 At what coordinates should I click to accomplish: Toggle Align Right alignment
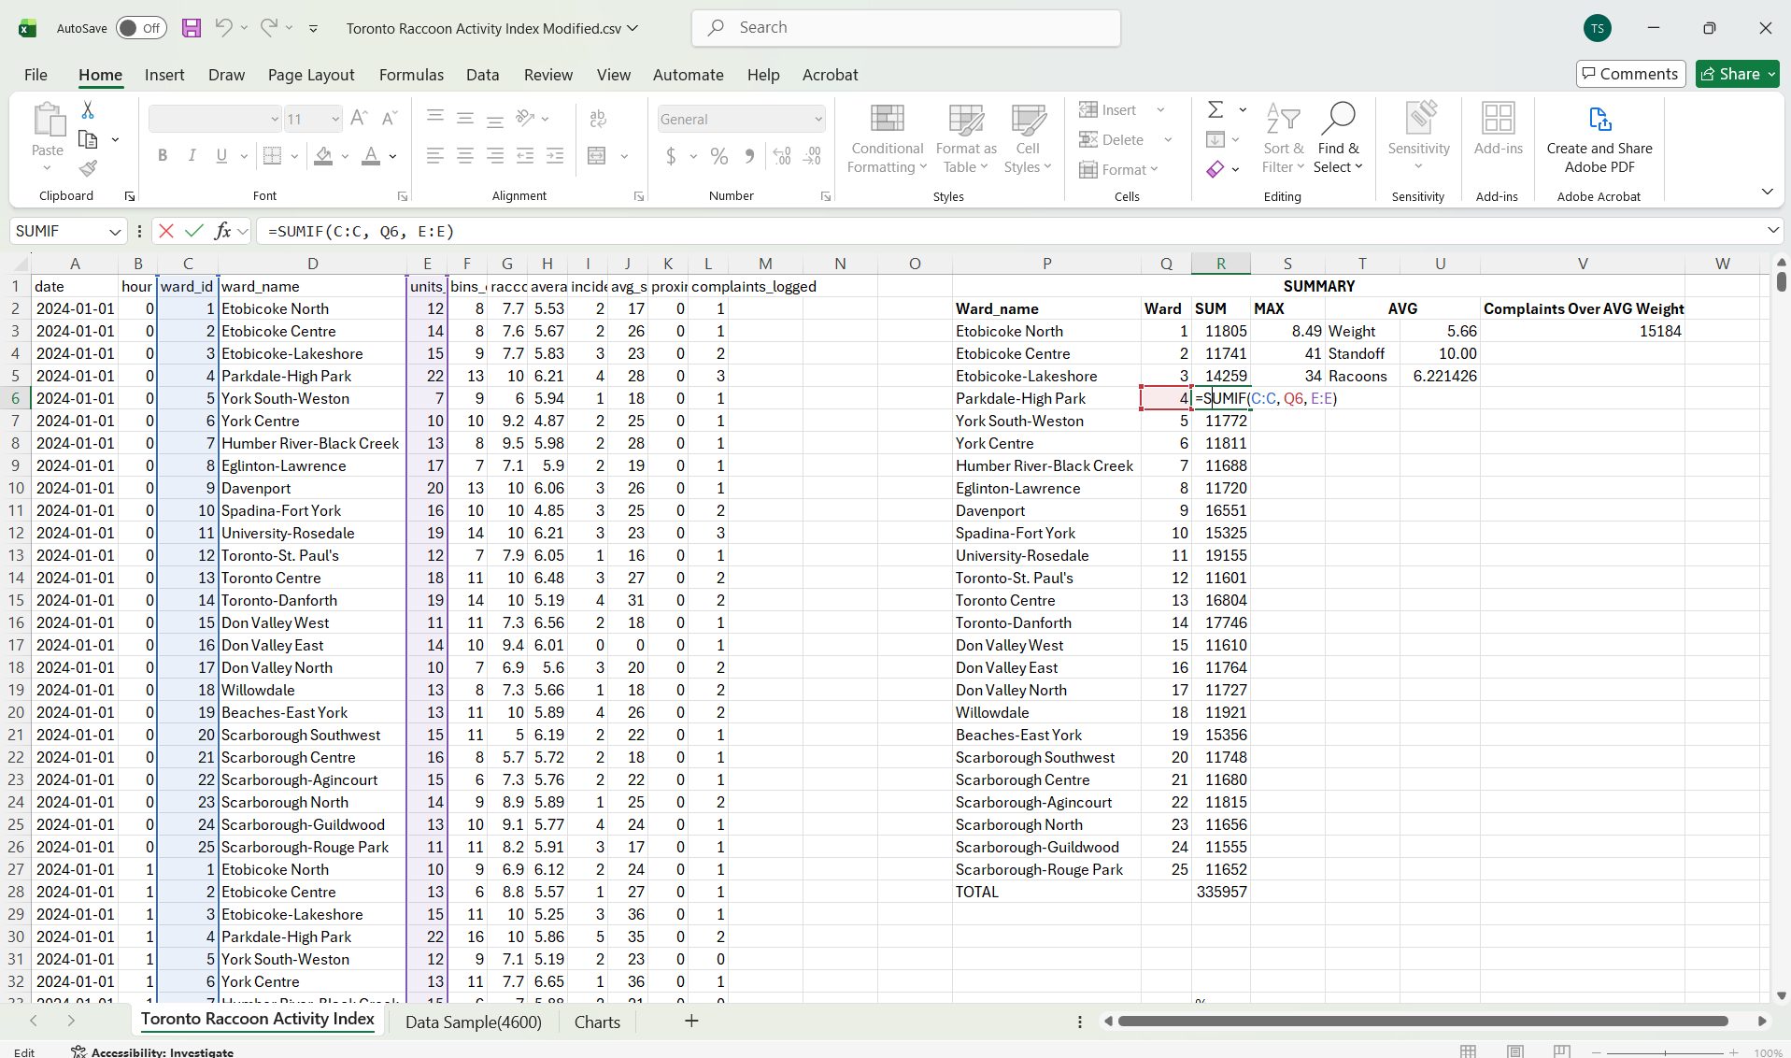494,156
